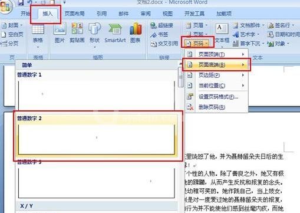Open the Header (页眉) dropdown
Image resolution: width=300 pixels, height=213 pixels.
click(197, 25)
